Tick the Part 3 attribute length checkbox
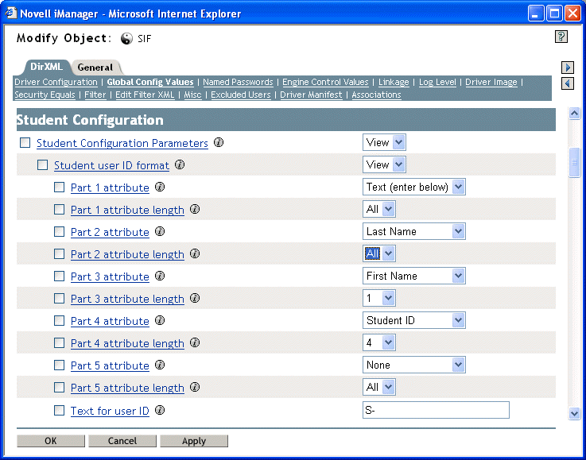Screen dimensions: 586x460 [60, 299]
